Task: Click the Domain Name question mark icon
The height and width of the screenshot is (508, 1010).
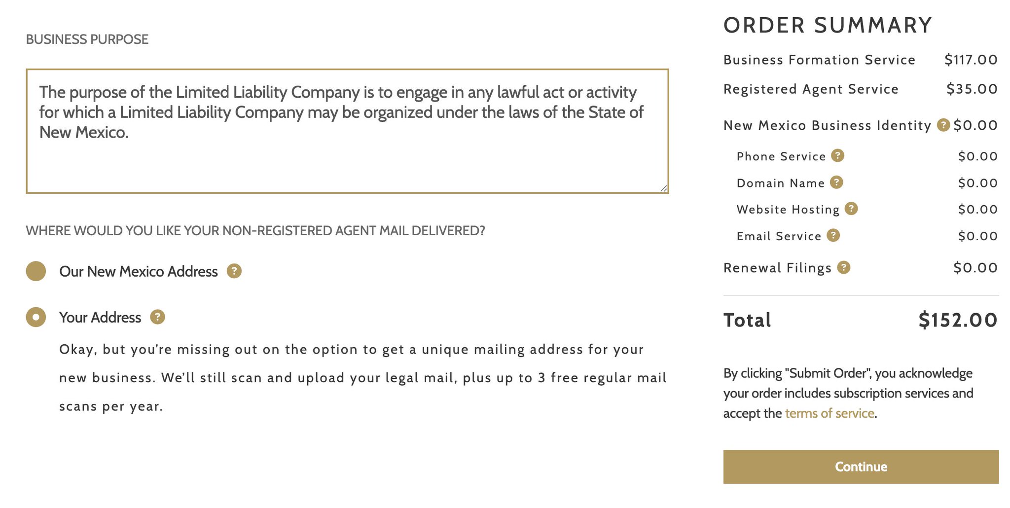Action: (836, 182)
